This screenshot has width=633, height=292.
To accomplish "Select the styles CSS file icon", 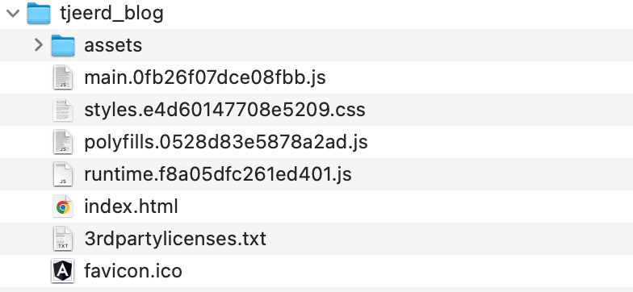I will tap(63, 110).
